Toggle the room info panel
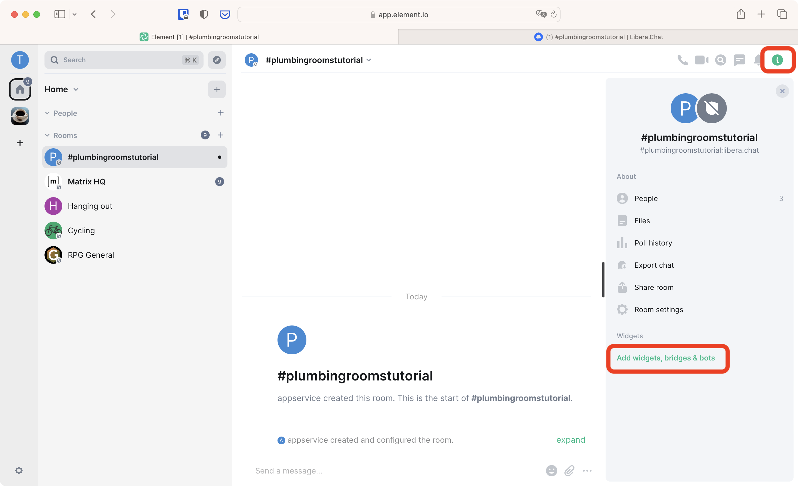The width and height of the screenshot is (798, 486). click(777, 60)
